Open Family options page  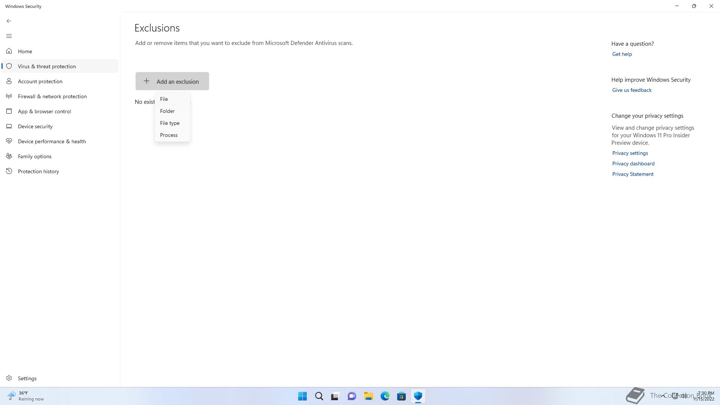[60, 156]
